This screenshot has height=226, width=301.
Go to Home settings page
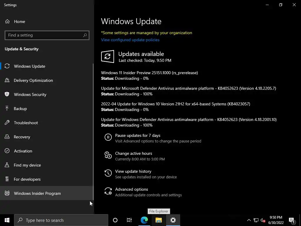(x=47, y=21)
